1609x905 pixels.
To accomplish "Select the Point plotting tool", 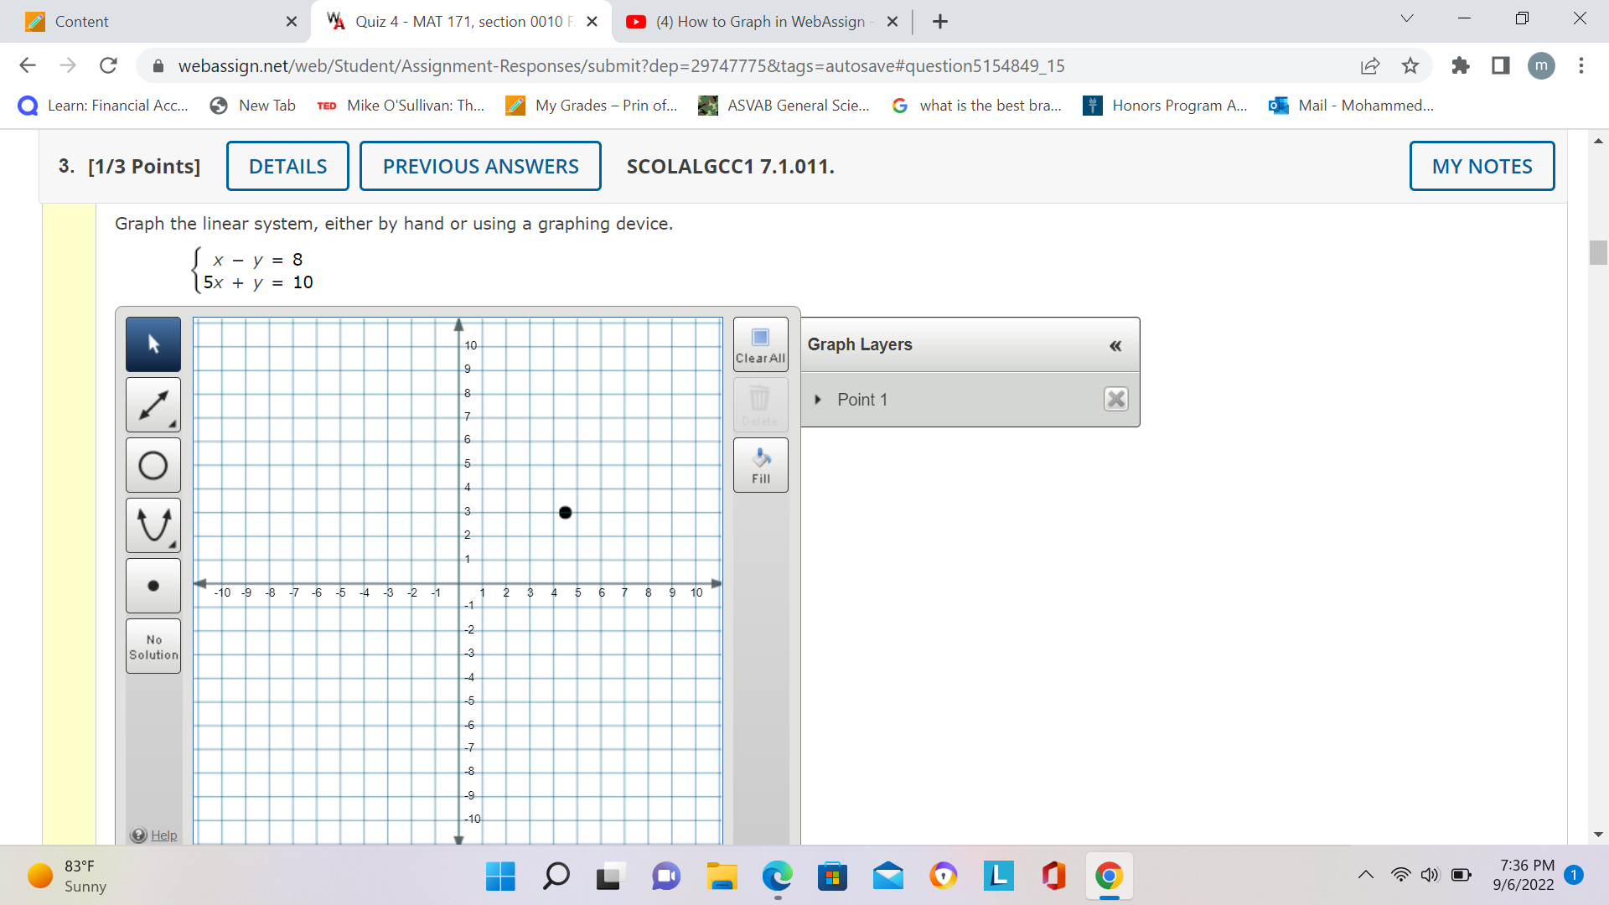I will [153, 586].
